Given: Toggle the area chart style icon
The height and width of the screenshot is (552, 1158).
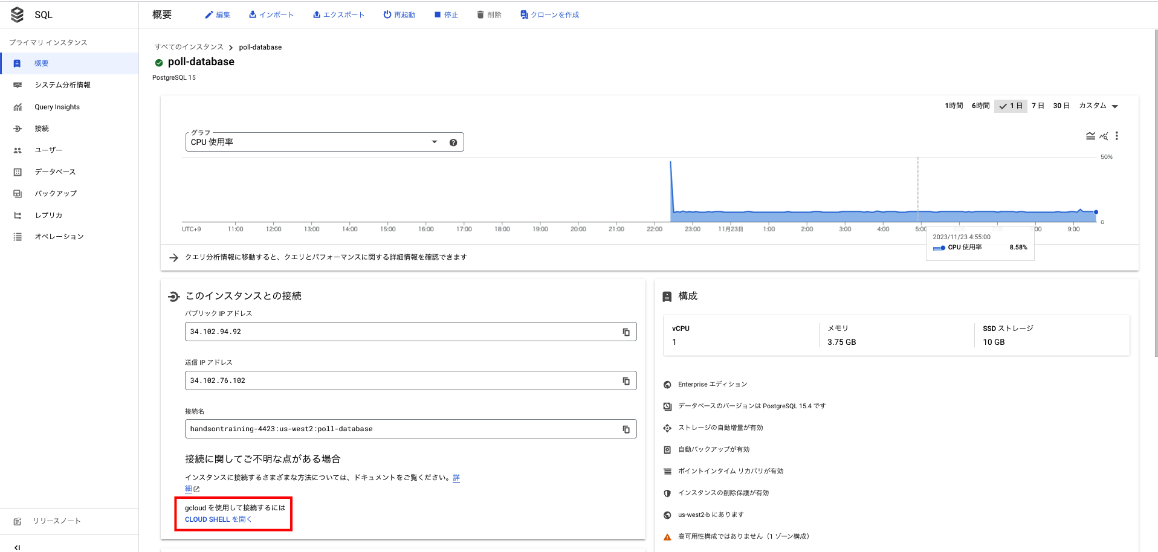Looking at the screenshot, I should (1090, 136).
